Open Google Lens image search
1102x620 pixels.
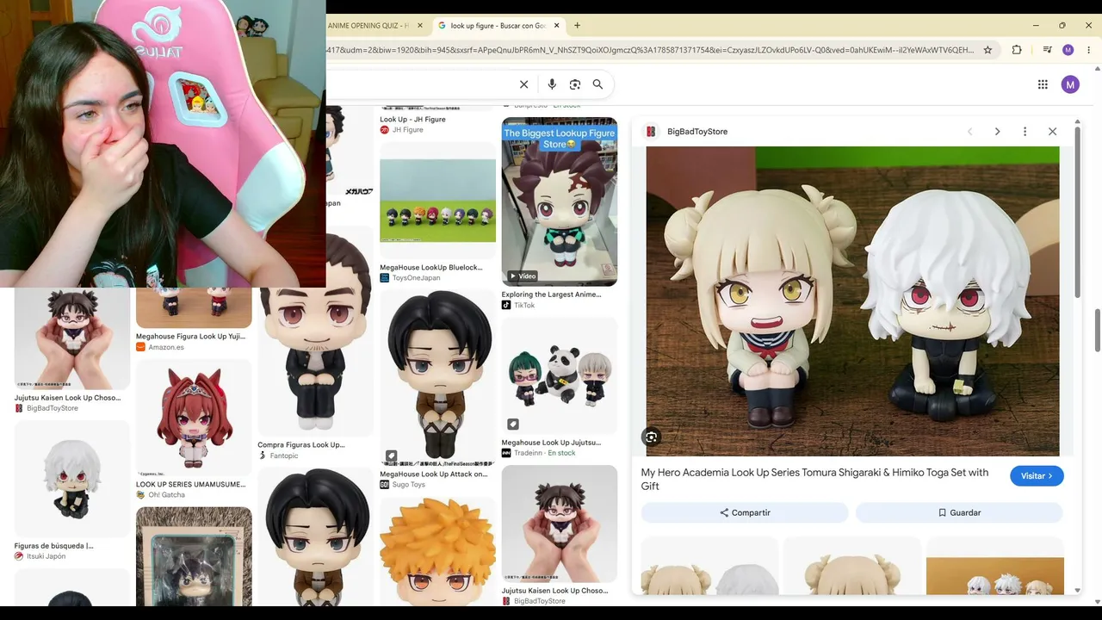click(x=575, y=84)
